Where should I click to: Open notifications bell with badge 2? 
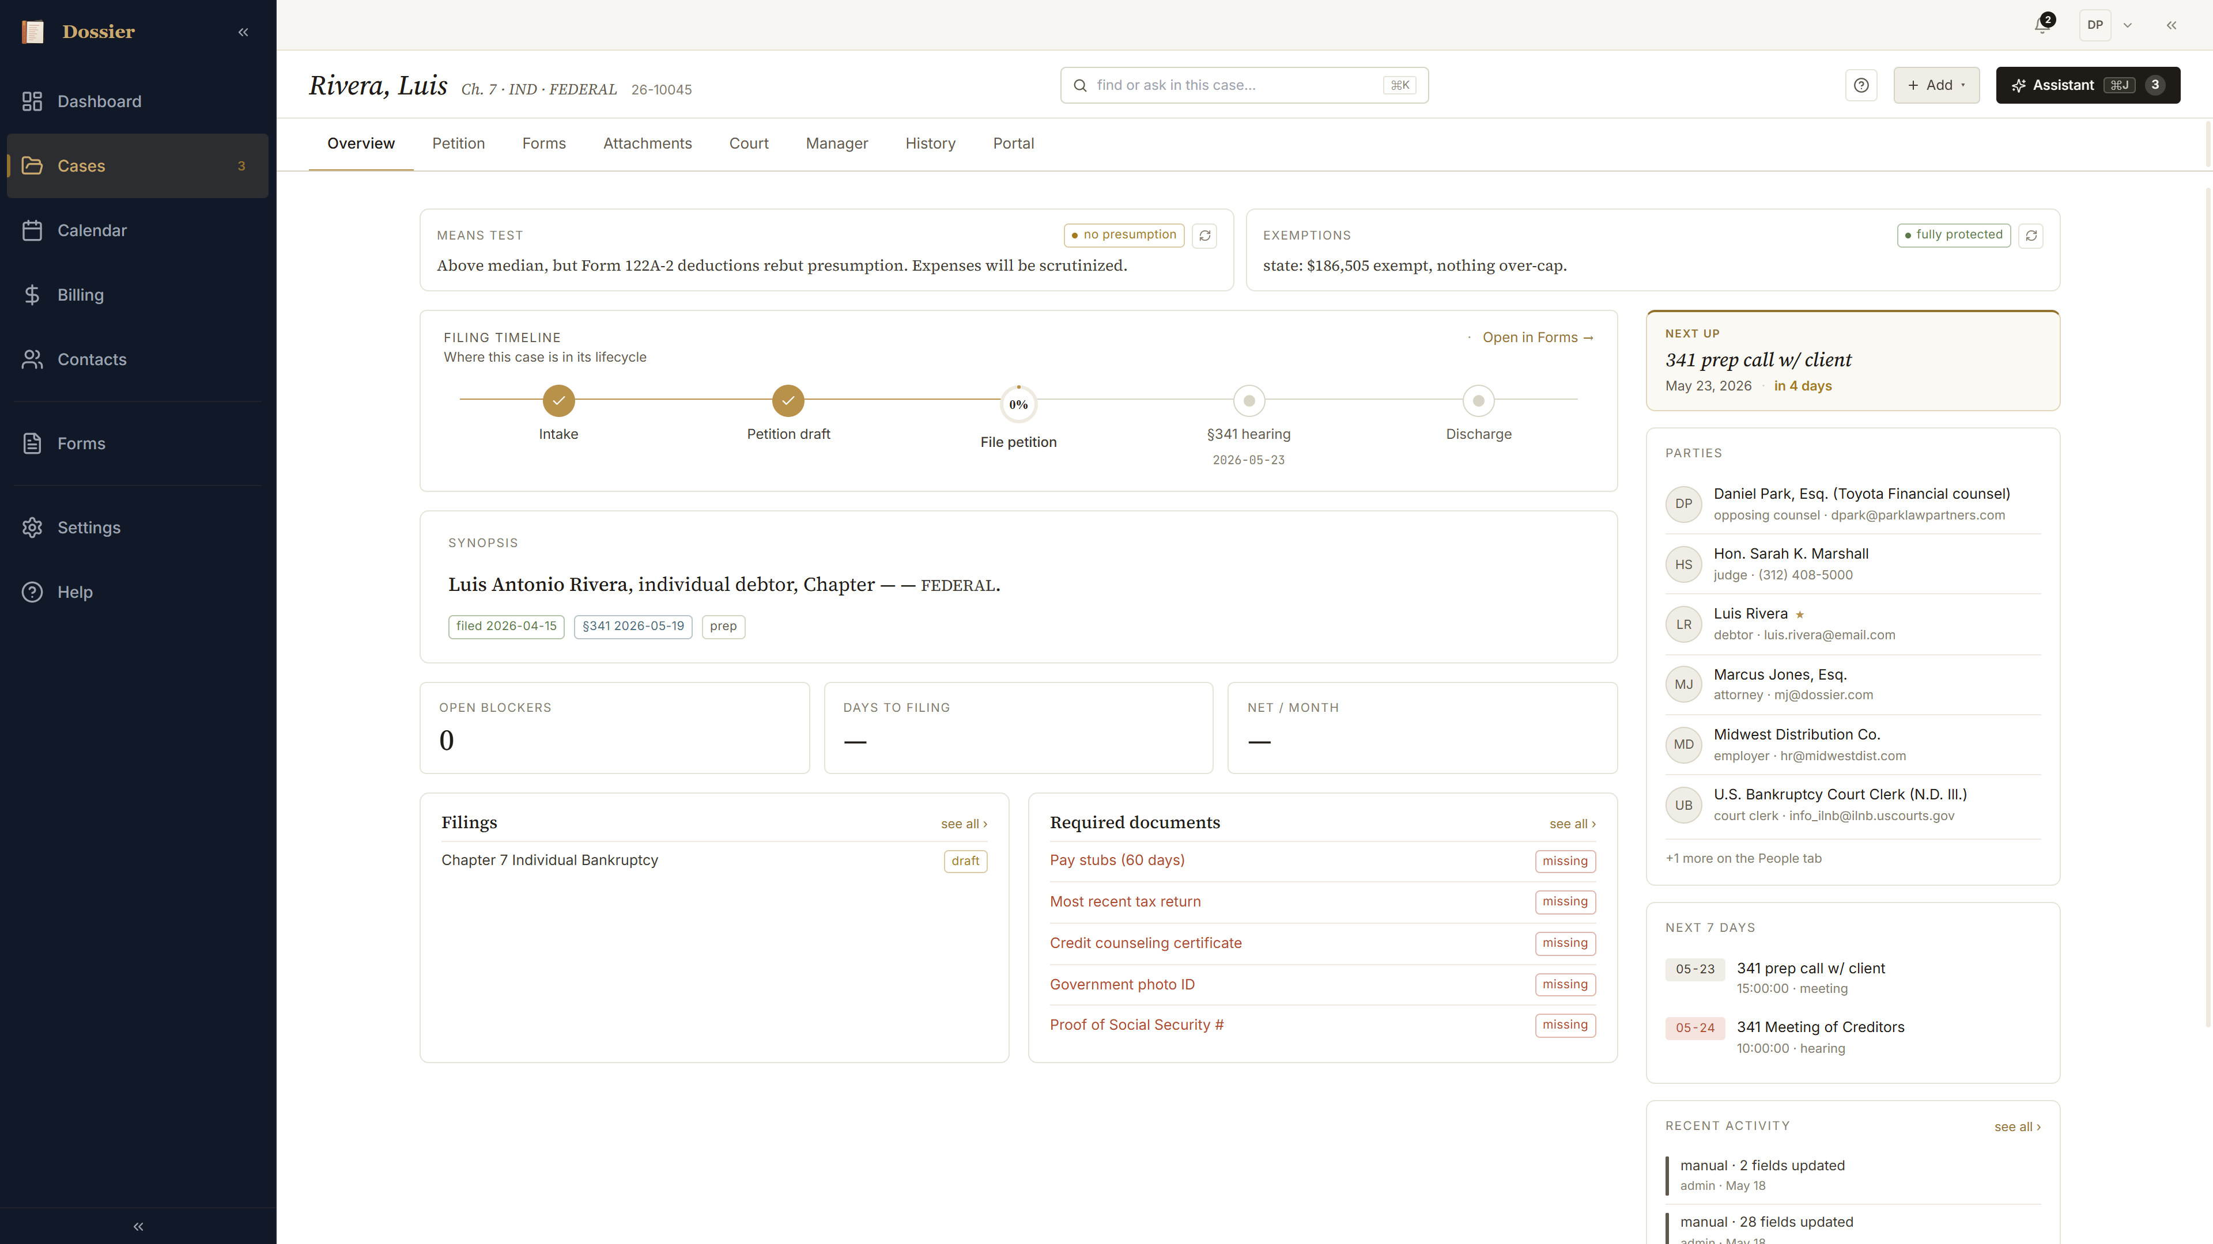tap(2044, 24)
